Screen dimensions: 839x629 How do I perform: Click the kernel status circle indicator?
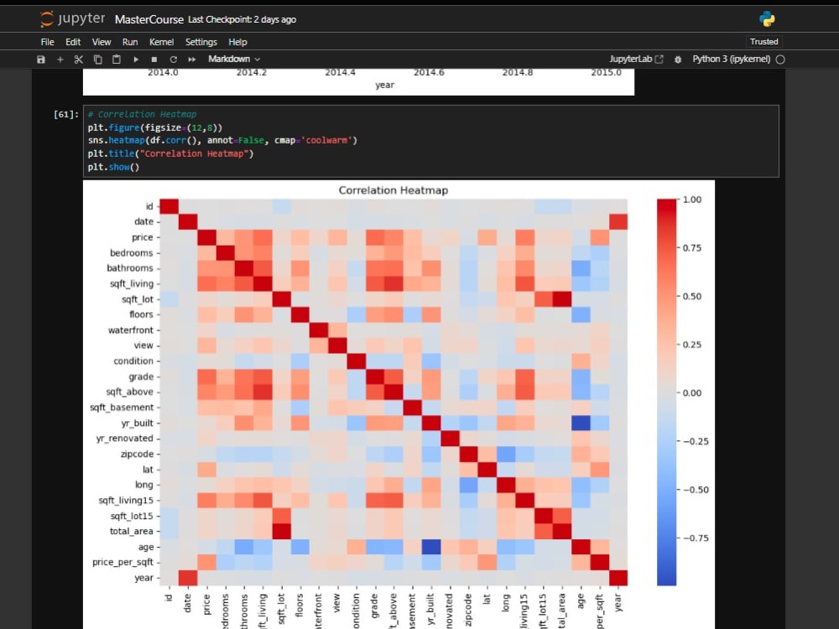[x=780, y=60]
